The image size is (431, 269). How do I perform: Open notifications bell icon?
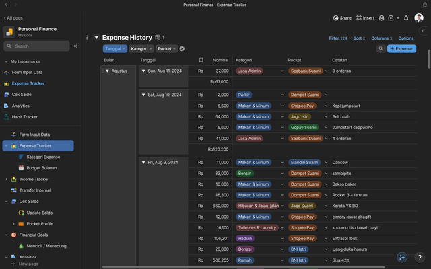point(406,18)
